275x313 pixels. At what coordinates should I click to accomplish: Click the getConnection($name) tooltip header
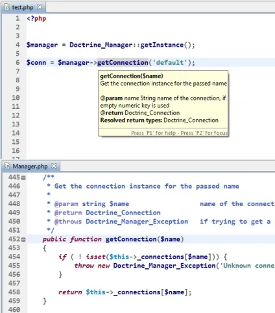coord(132,76)
